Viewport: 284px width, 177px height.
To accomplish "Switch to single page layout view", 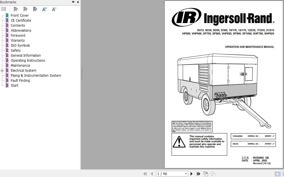I will pos(277,174).
